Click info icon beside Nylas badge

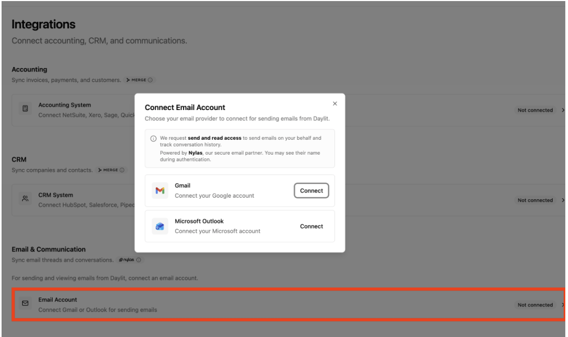click(x=139, y=260)
